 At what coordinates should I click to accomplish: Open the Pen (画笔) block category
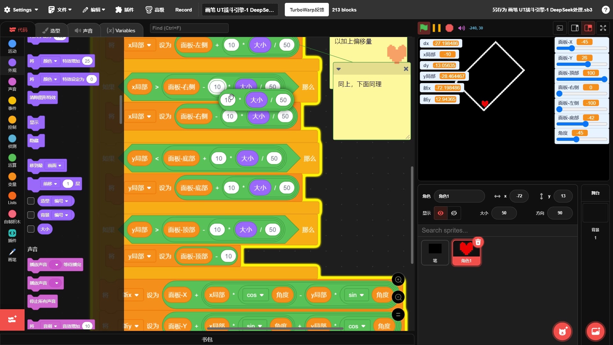12,255
